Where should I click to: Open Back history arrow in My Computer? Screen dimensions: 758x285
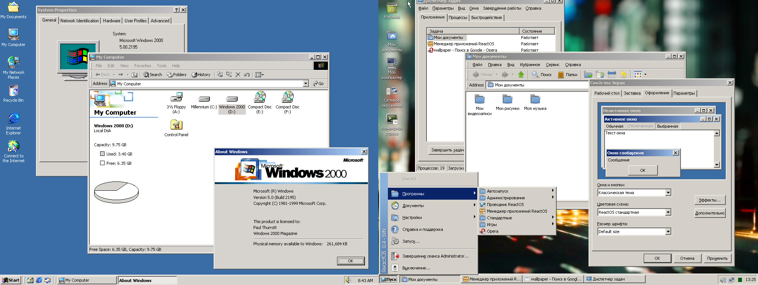click(114, 75)
